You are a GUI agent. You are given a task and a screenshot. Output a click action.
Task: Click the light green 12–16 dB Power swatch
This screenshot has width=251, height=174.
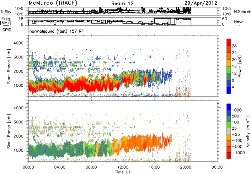[x=229, y=70]
